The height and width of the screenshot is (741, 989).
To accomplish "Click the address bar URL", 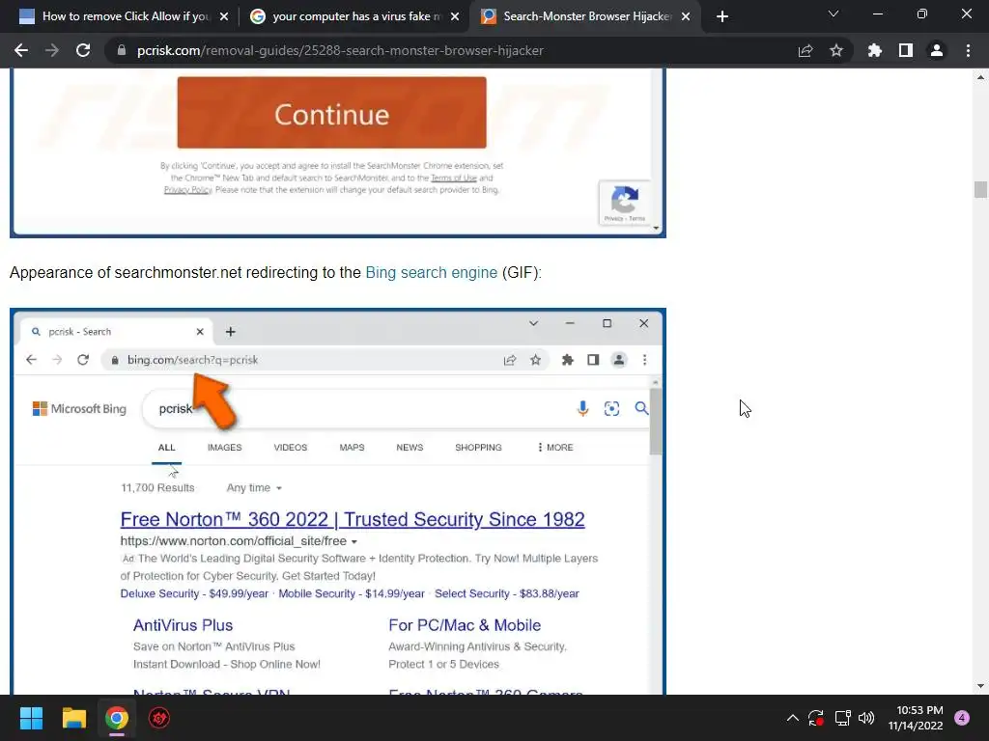I will 340,50.
